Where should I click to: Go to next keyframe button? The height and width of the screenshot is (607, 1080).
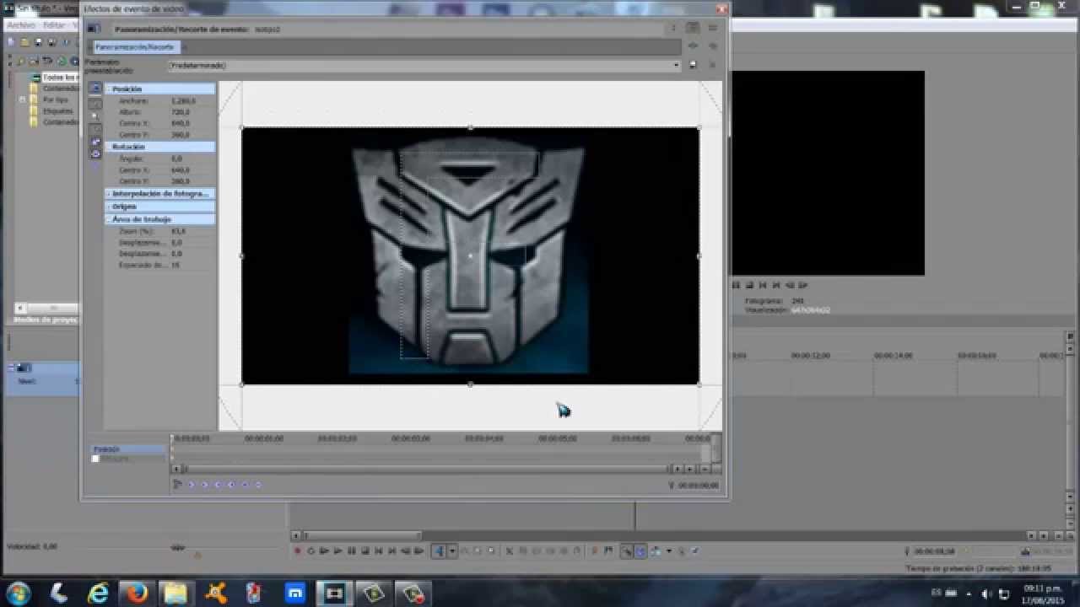point(218,485)
